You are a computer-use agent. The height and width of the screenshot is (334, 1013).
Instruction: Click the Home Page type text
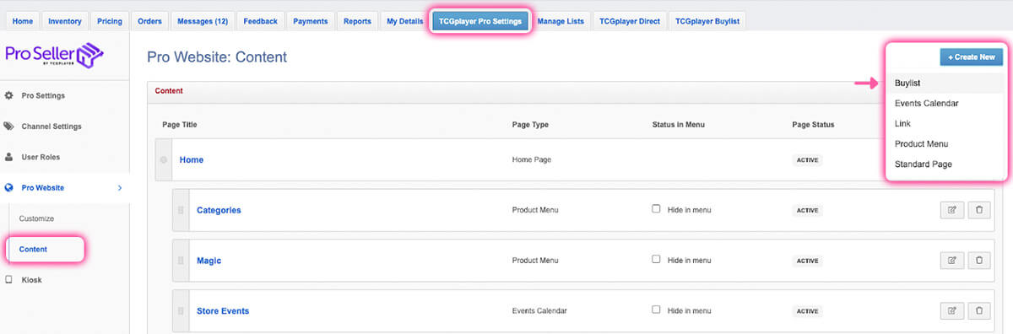(531, 159)
